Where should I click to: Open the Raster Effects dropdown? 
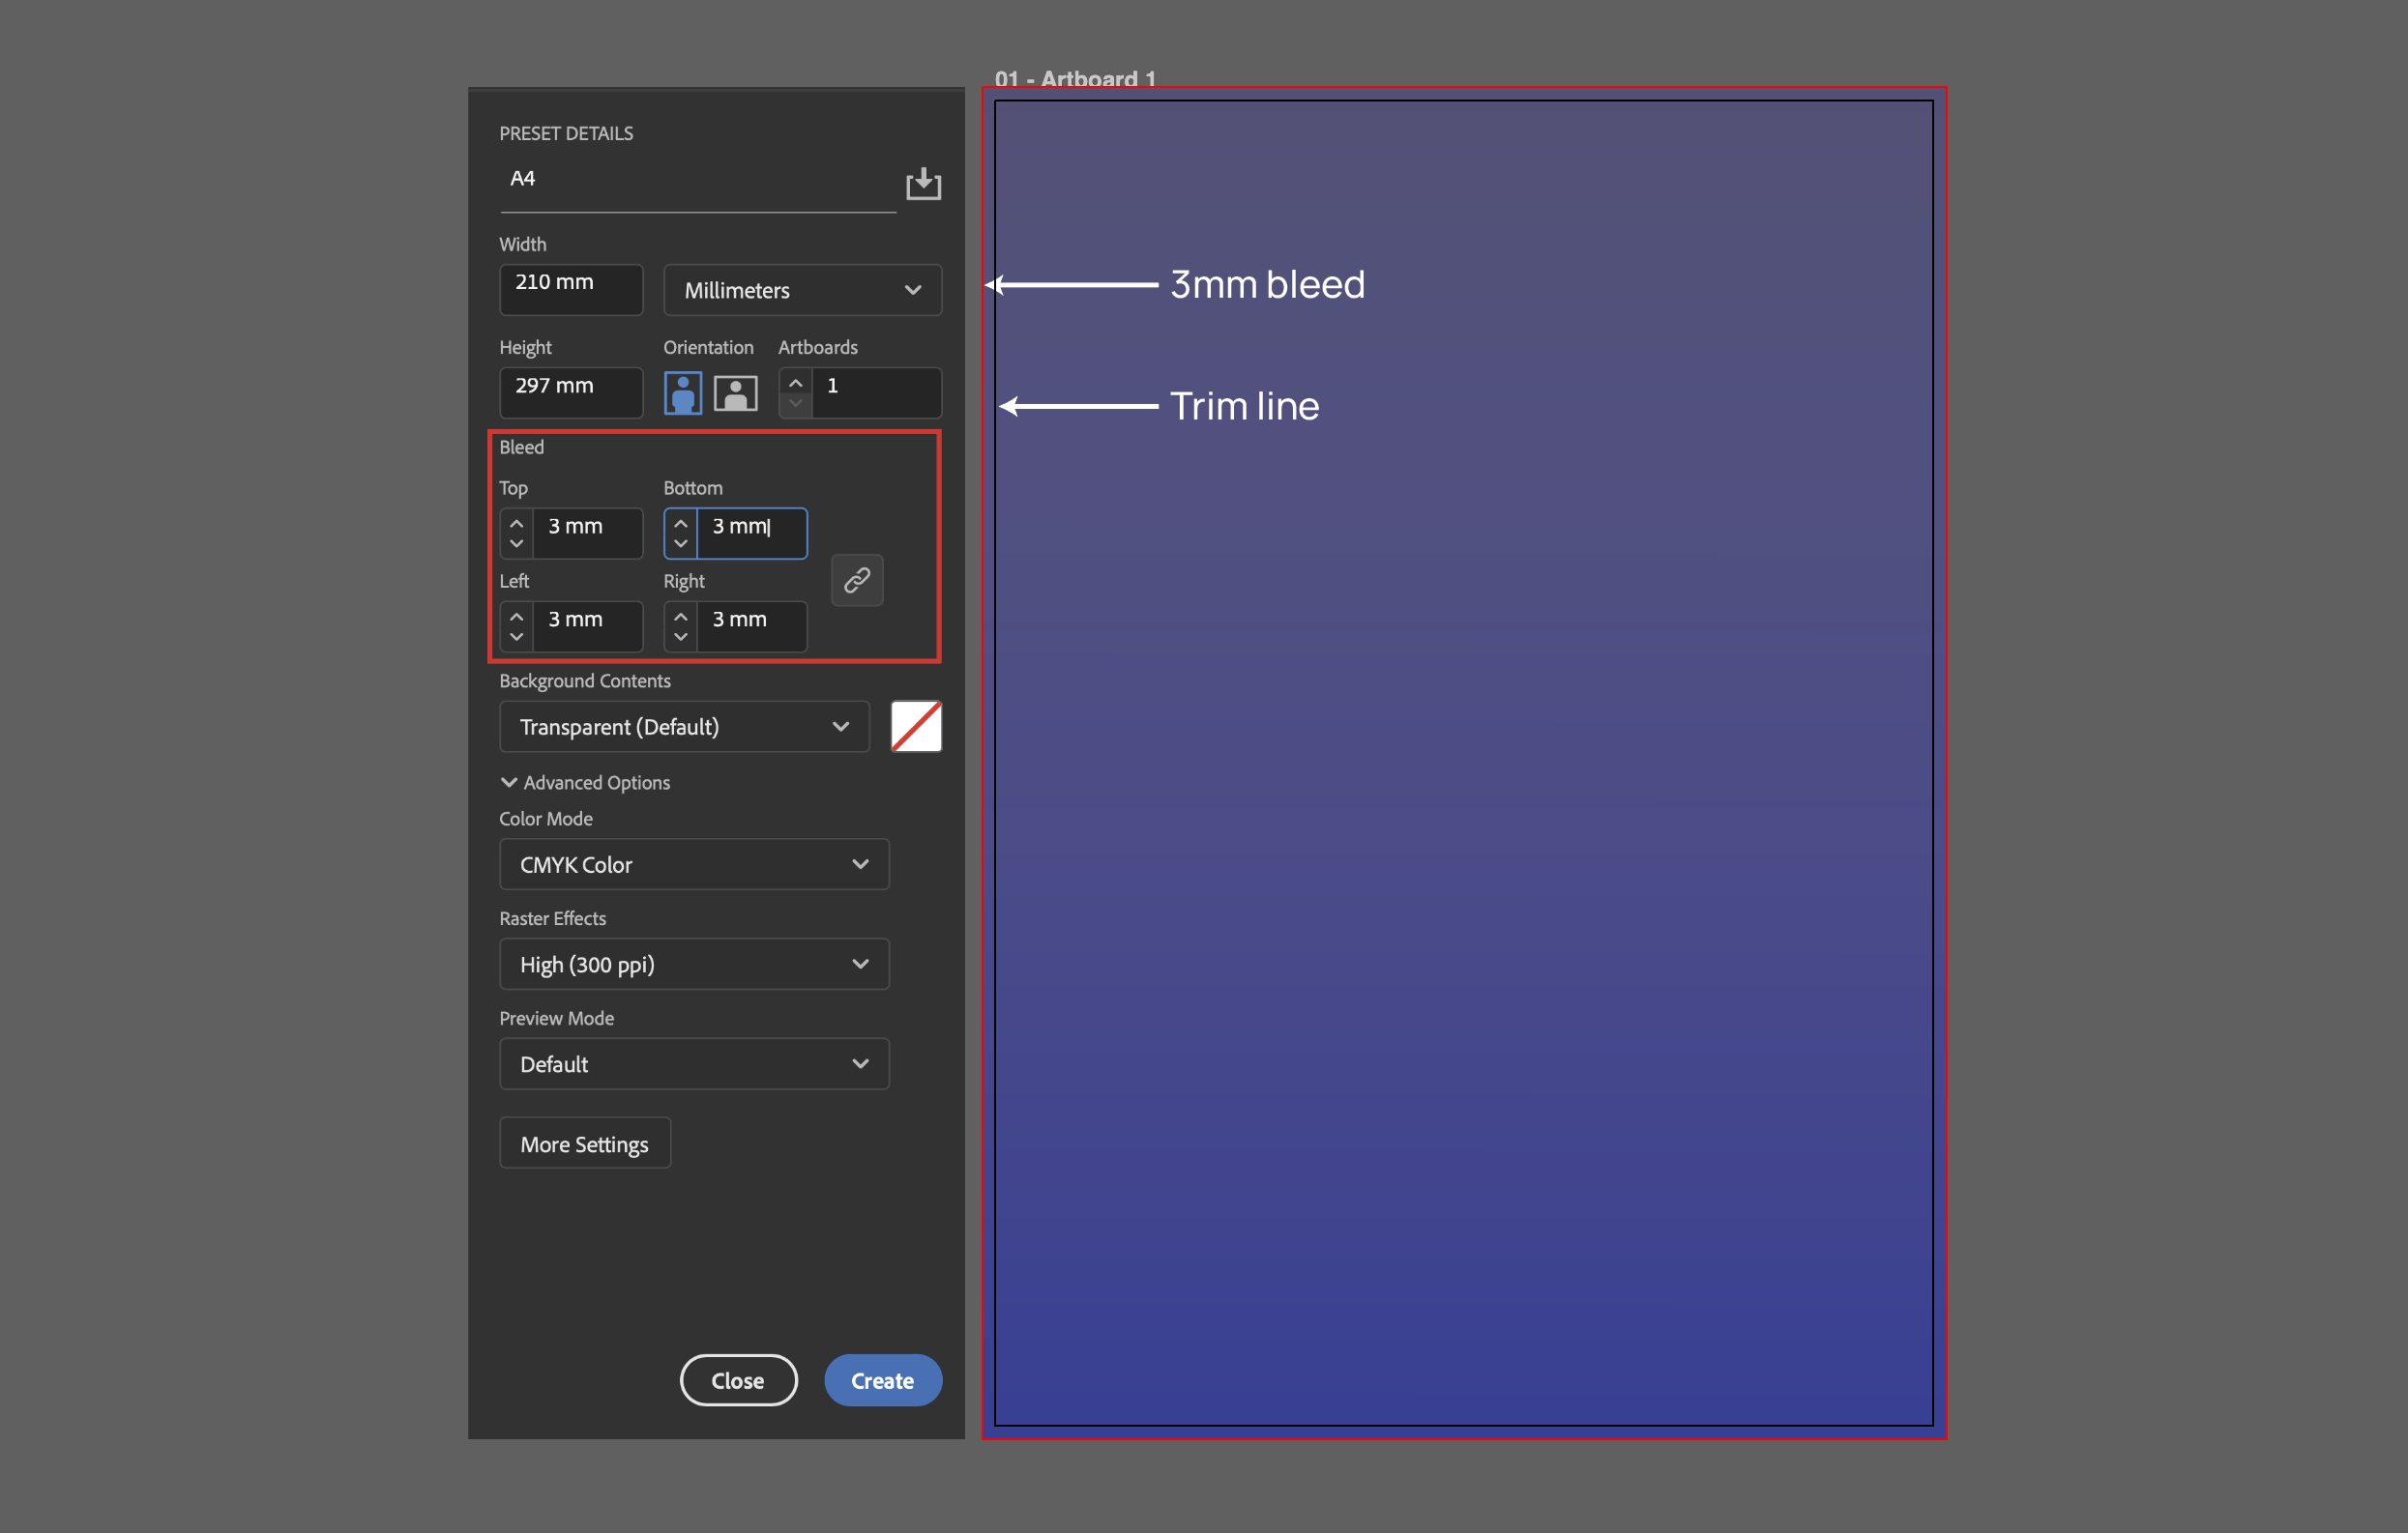pos(693,964)
